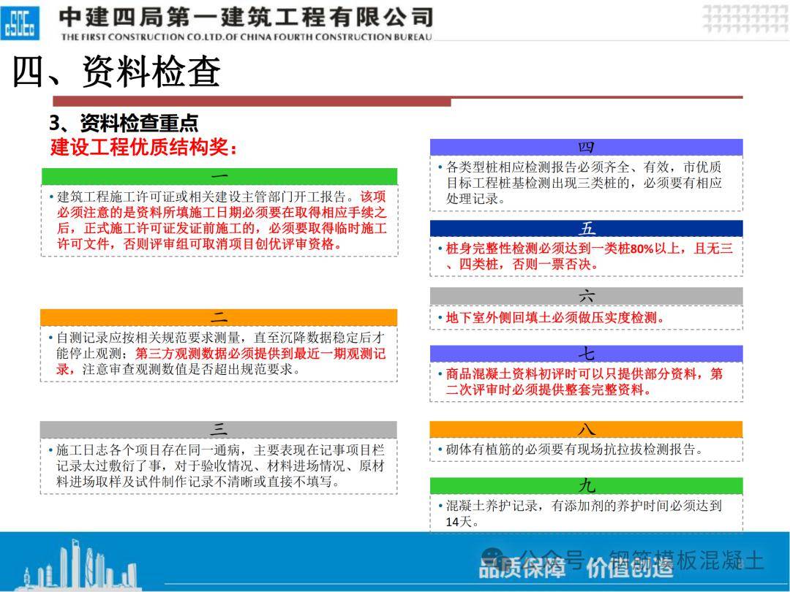Click the purple header bar labeled 七
The width and height of the screenshot is (790, 592).
[x=587, y=354]
